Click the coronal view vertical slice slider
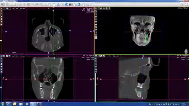Image resolution: width=189 pixels, height=106 pixels. coord(1,87)
